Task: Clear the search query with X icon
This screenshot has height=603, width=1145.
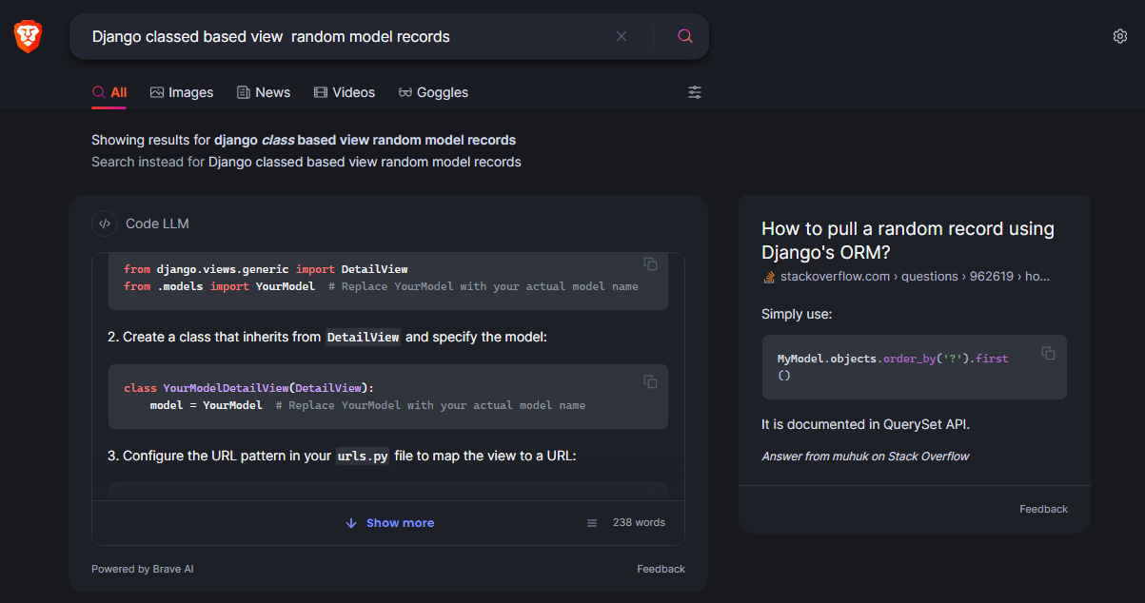Action: pyautogui.click(x=622, y=36)
